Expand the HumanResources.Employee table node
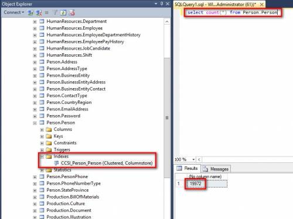The height and width of the screenshot is (219, 293). [35, 29]
